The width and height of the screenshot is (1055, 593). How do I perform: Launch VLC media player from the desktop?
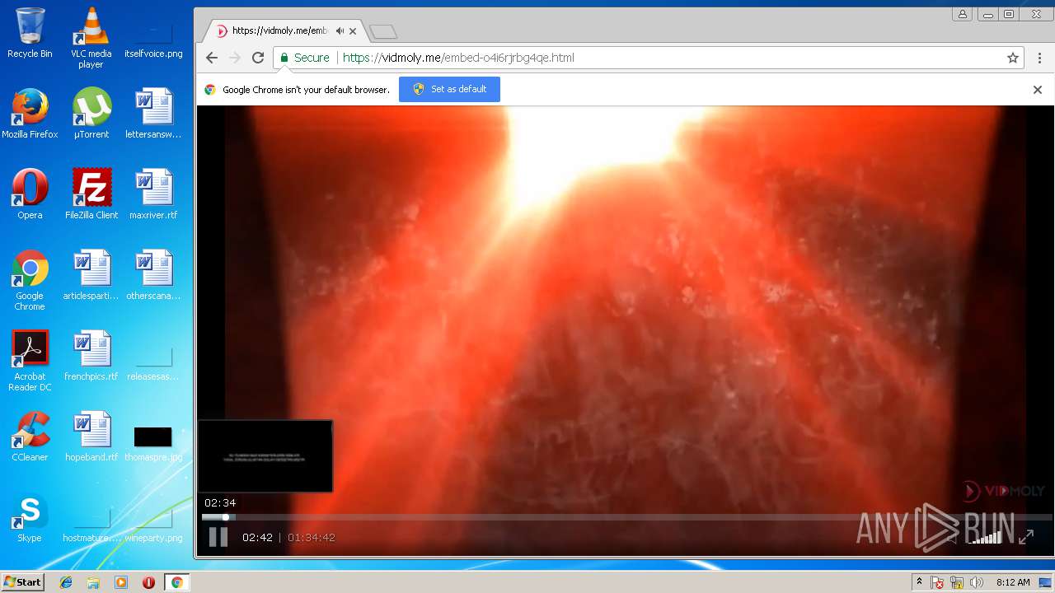pyautogui.click(x=91, y=38)
